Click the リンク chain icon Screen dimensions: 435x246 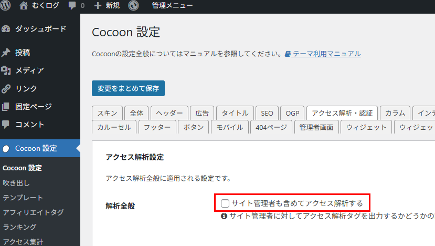(6, 88)
